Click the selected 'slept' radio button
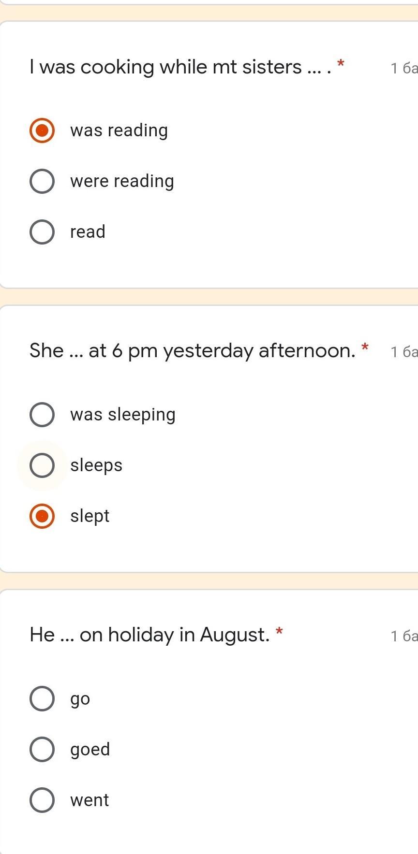Image resolution: width=418 pixels, height=854 pixels. 42,516
